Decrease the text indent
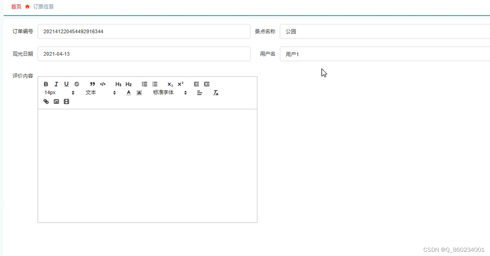The width and height of the screenshot is (490, 256). [x=196, y=84]
